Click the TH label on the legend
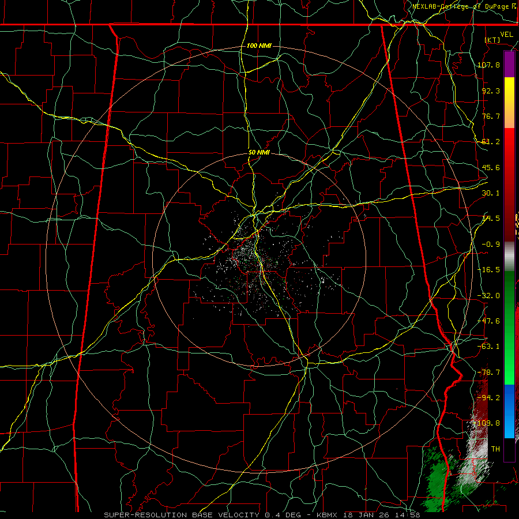 (x=495, y=449)
